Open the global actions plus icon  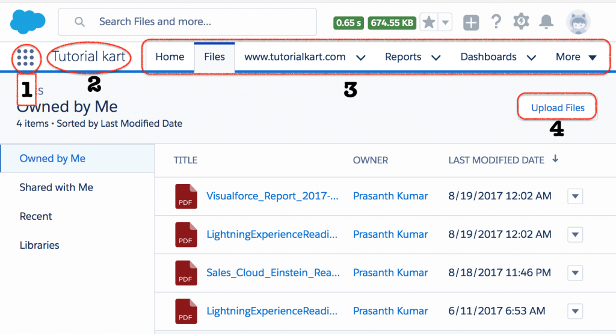pos(471,23)
